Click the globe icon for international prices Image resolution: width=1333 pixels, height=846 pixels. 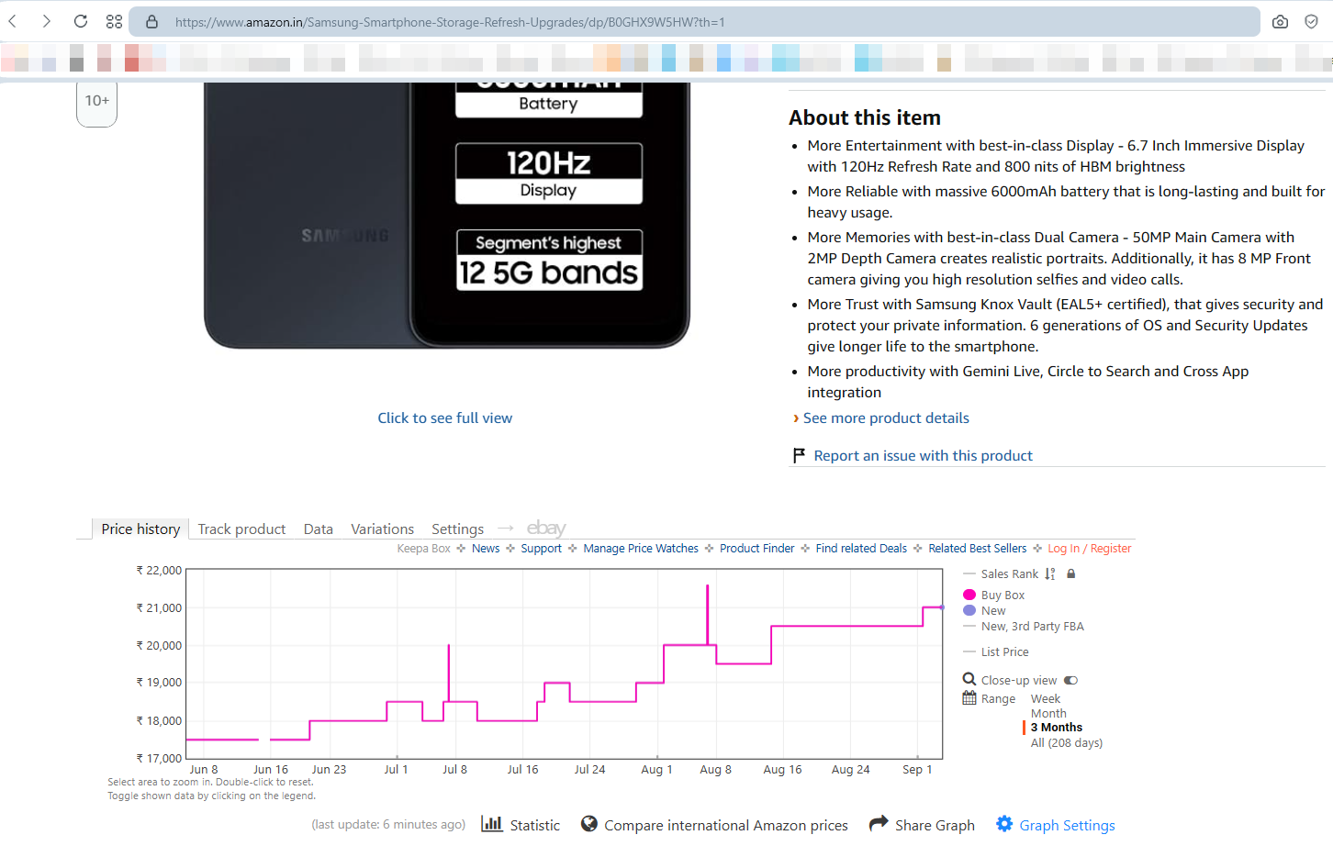(x=589, y=824)
